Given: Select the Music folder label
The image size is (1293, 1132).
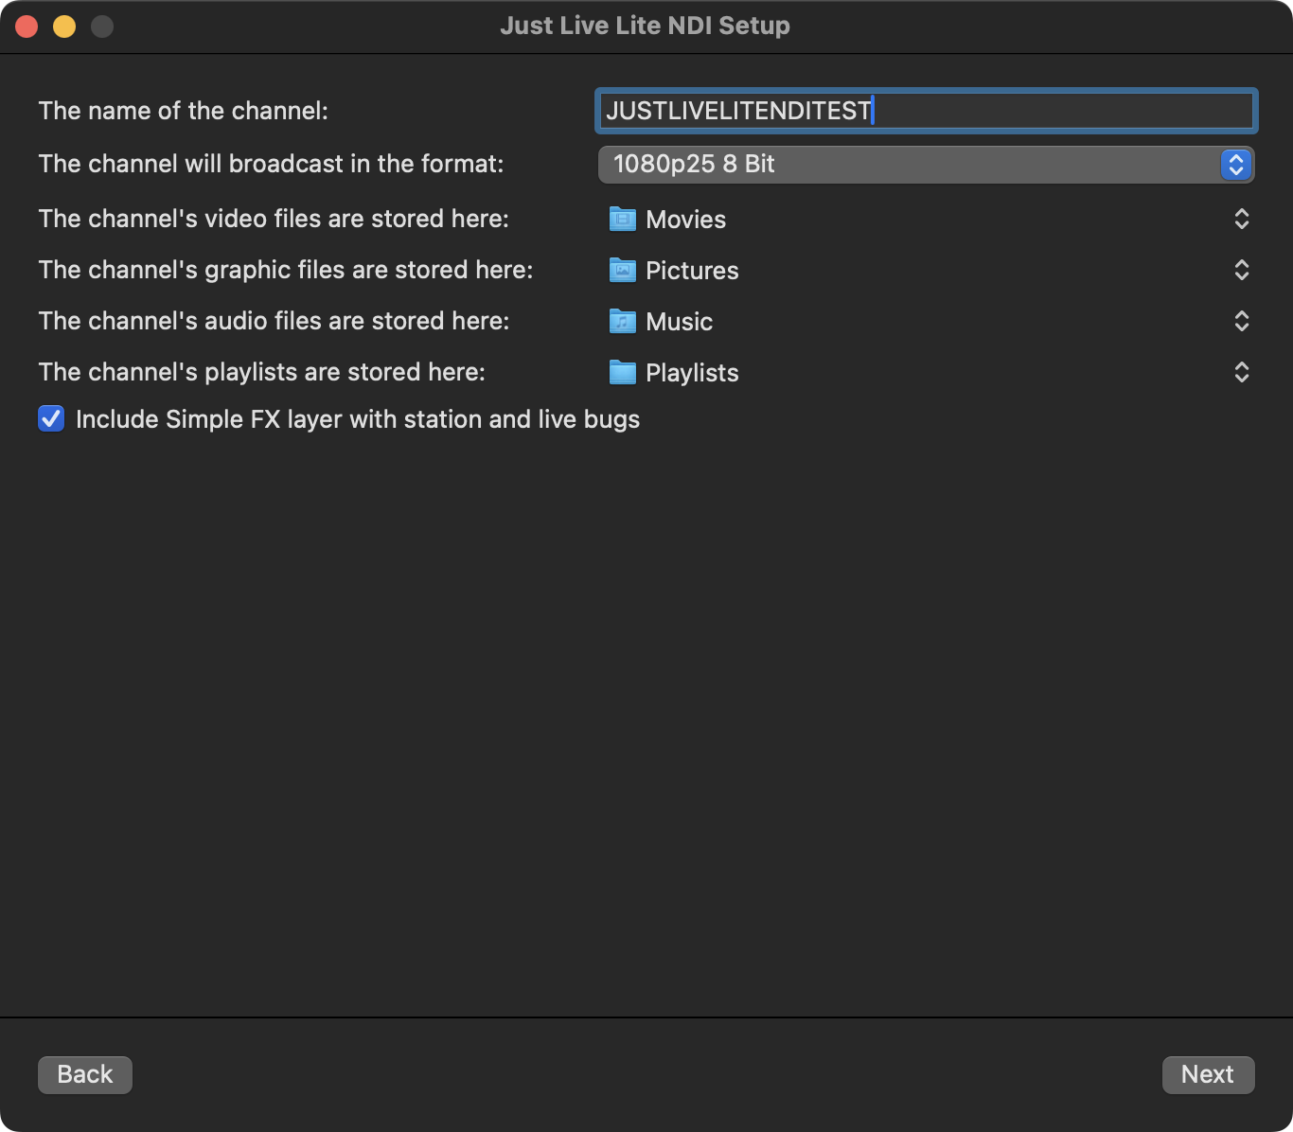Looking at the screenshot, I should (x=680, y=322).
